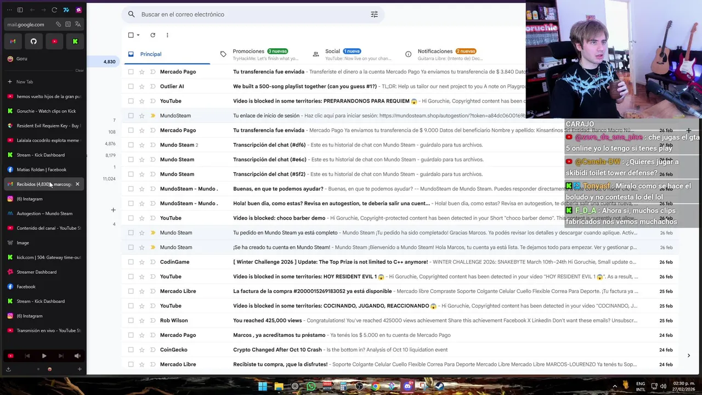The image size is (702, 395).
Task: Open the CoinGecko Crypto Changed email
Action: (400, 349)
